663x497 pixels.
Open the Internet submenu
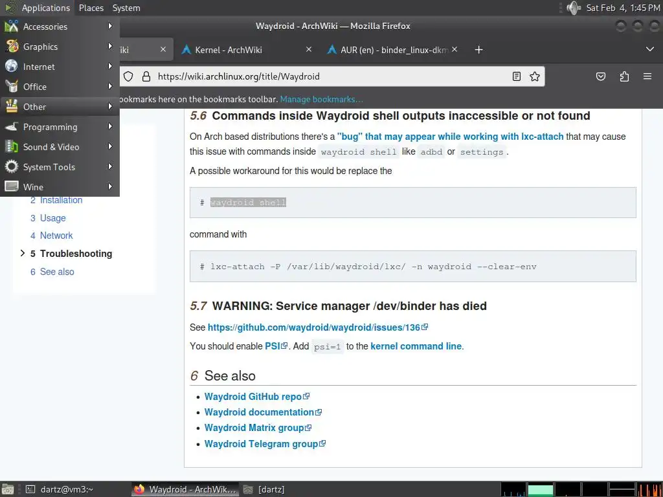coord(60,67)
